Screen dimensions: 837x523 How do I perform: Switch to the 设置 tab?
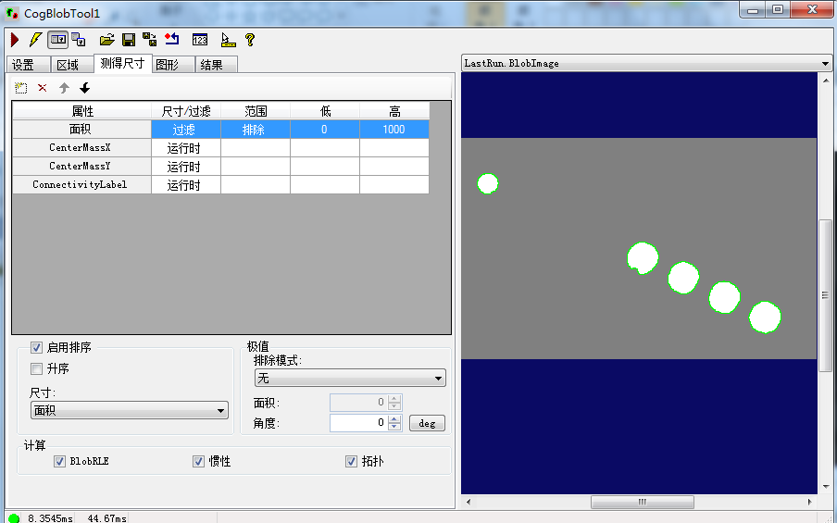click(x=23, y=65)
